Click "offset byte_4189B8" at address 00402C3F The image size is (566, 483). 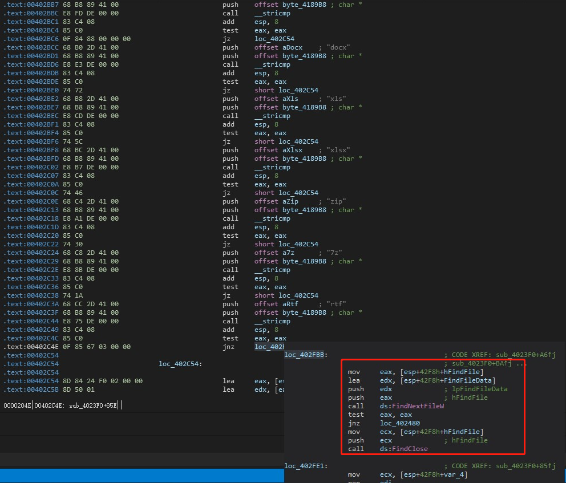pos(290,312)
